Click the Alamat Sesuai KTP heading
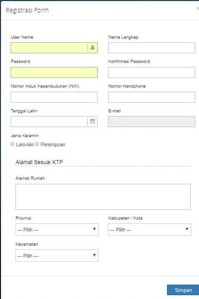The width and height of the screenshot is (199, 299). coord(39,162)
